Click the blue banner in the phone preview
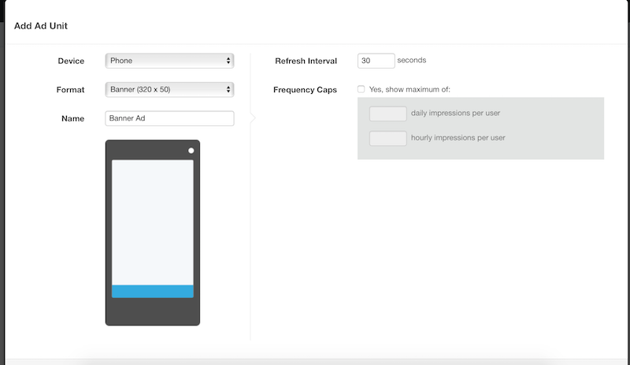630x365 pixels. pyautogui.click(x=153, y=292)
